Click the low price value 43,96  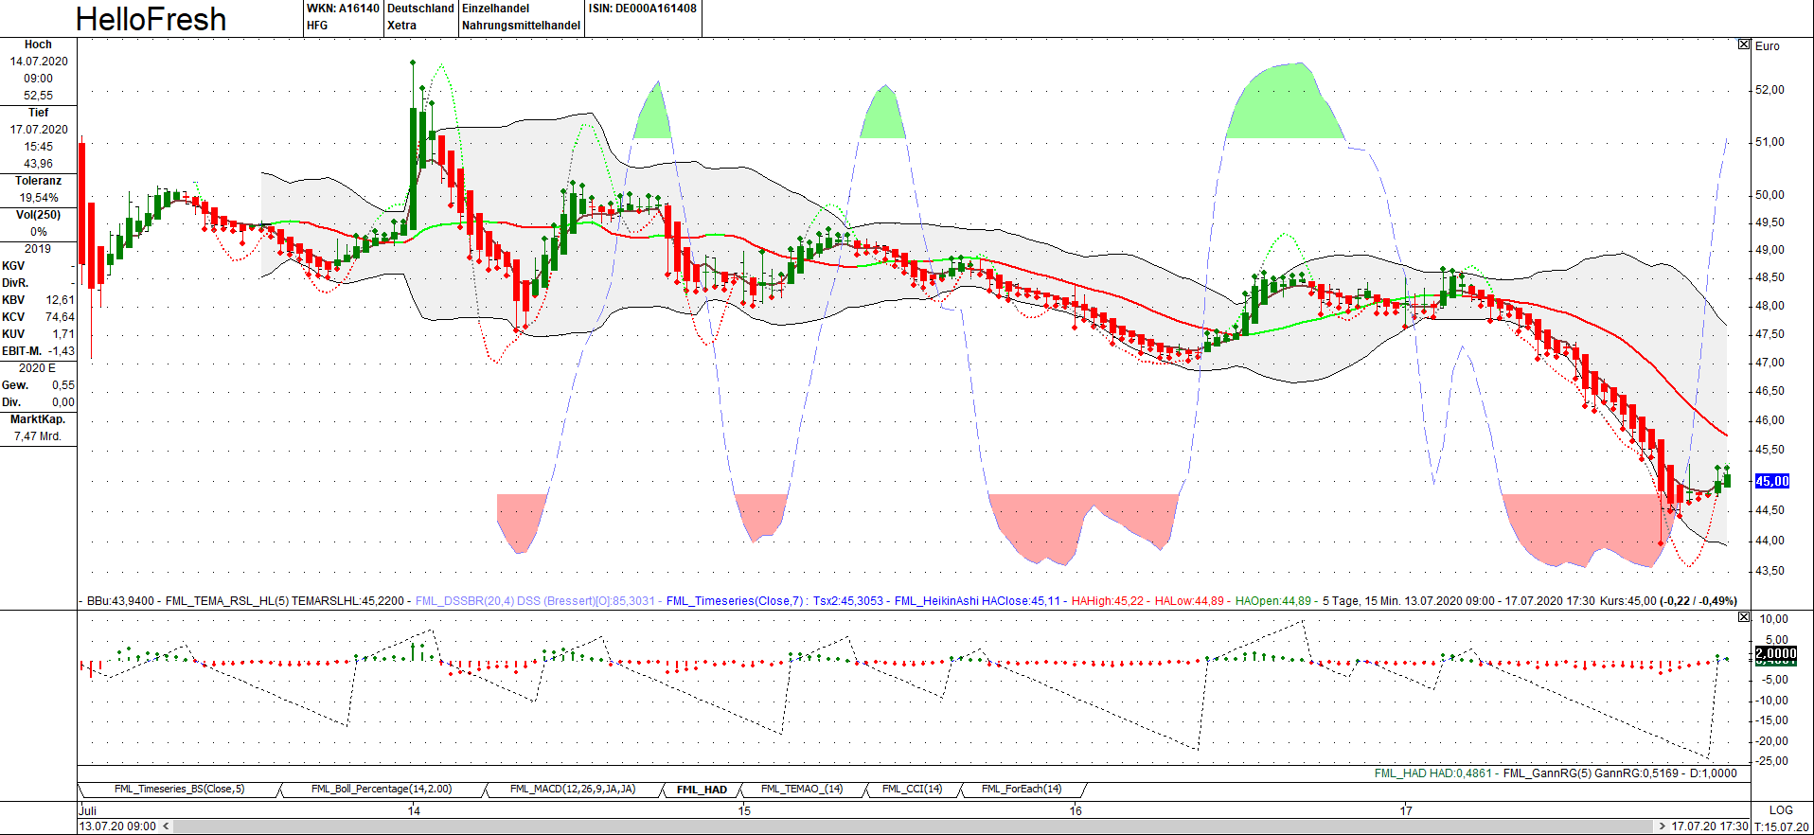[x=38, y=164]
